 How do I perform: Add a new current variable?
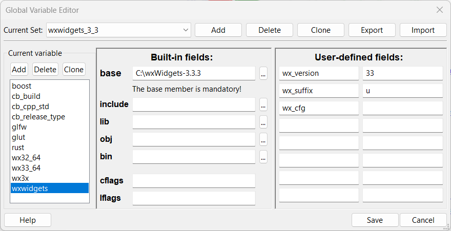coord(19,70)
